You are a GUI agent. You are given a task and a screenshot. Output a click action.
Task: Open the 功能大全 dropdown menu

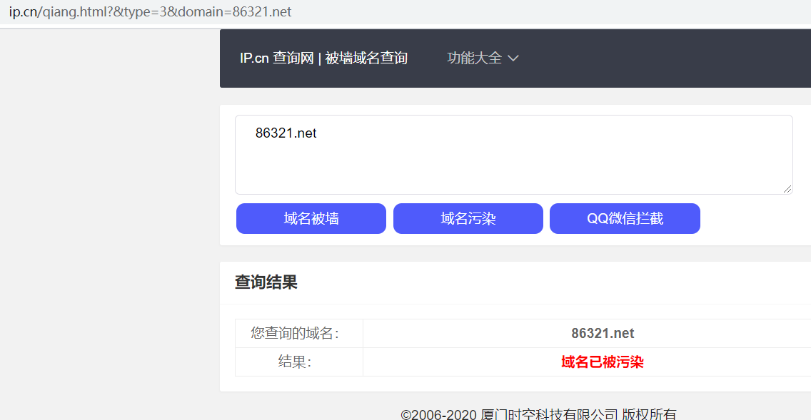pos(474,58)
